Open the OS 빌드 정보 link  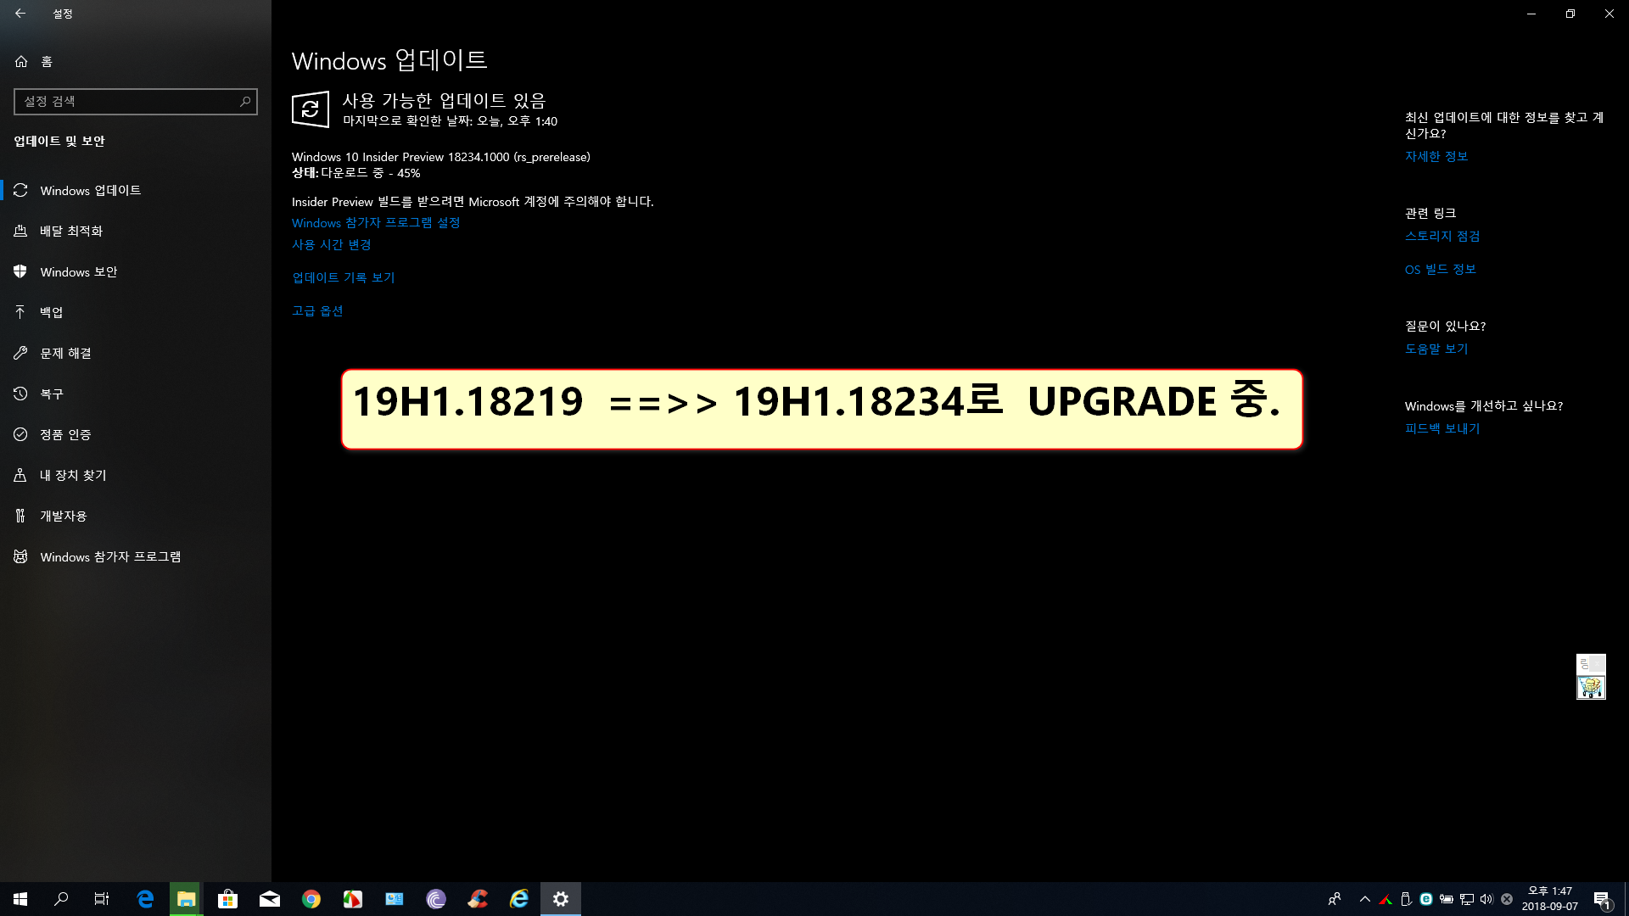click(1441, 270)
